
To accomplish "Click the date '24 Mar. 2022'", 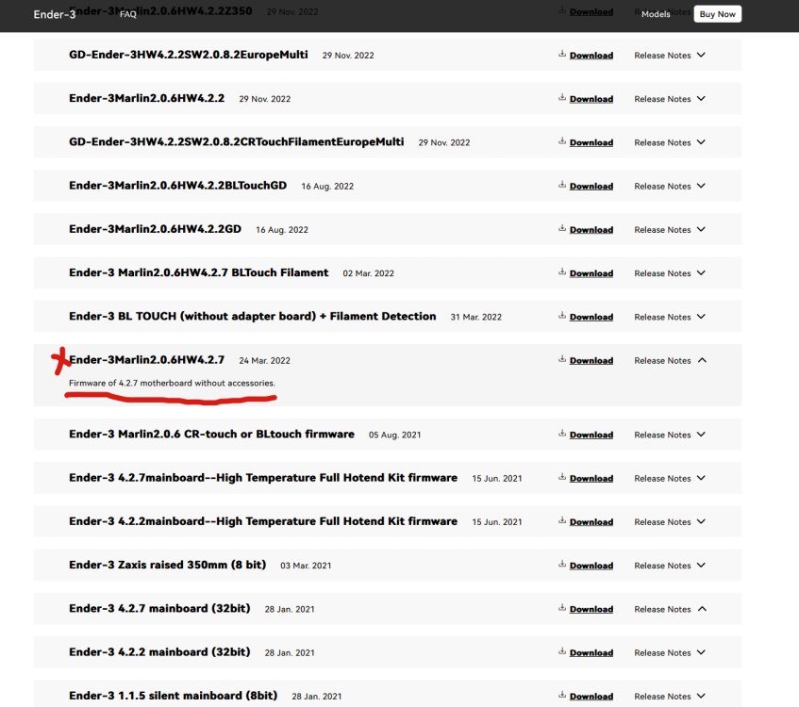I will coord(264,361).
